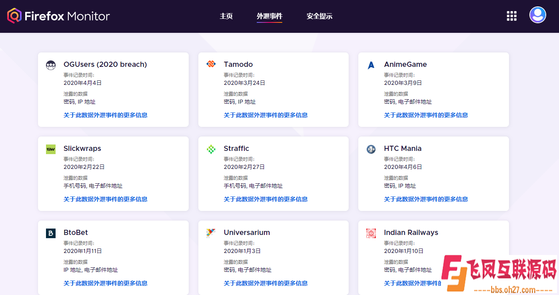The height and width of the screenshot is (295, 559).
Task: Open more info link for HTC Mania breach
Action: (x=426, y=199)
